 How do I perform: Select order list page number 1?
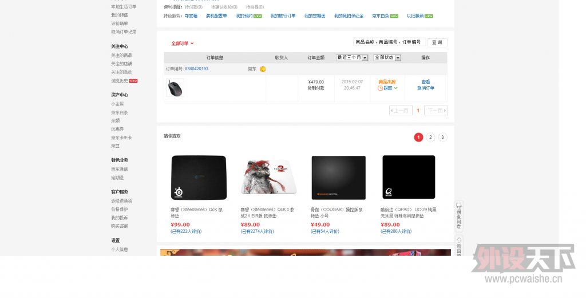click(x=418, y=110)
